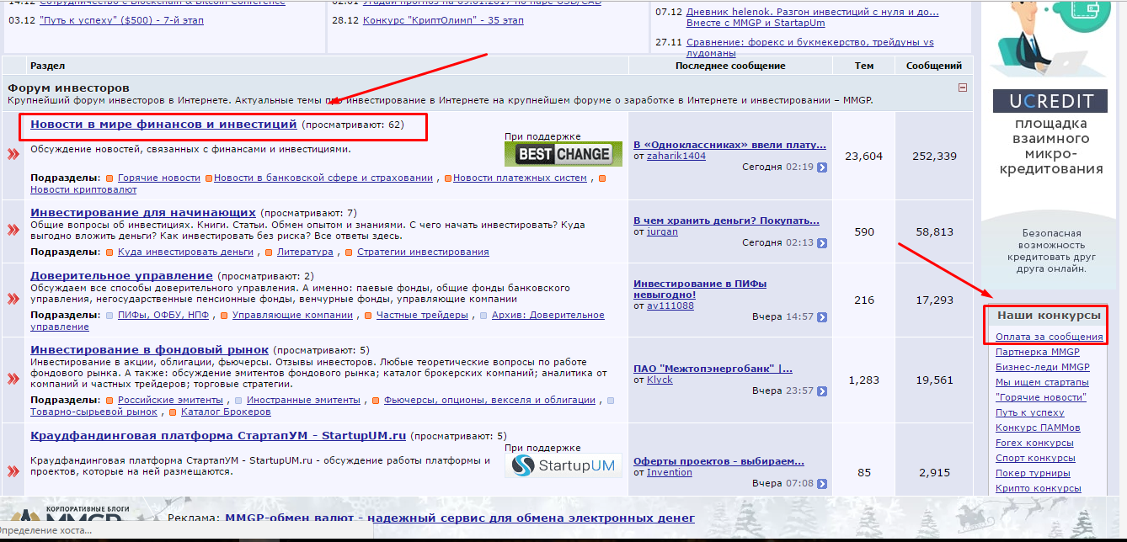Click the red arrows icon beside Краудфандинговая платформа СтартапУМ
Image resolution: width=1127 pixels, height=542 pixels.
coord(13,470)
